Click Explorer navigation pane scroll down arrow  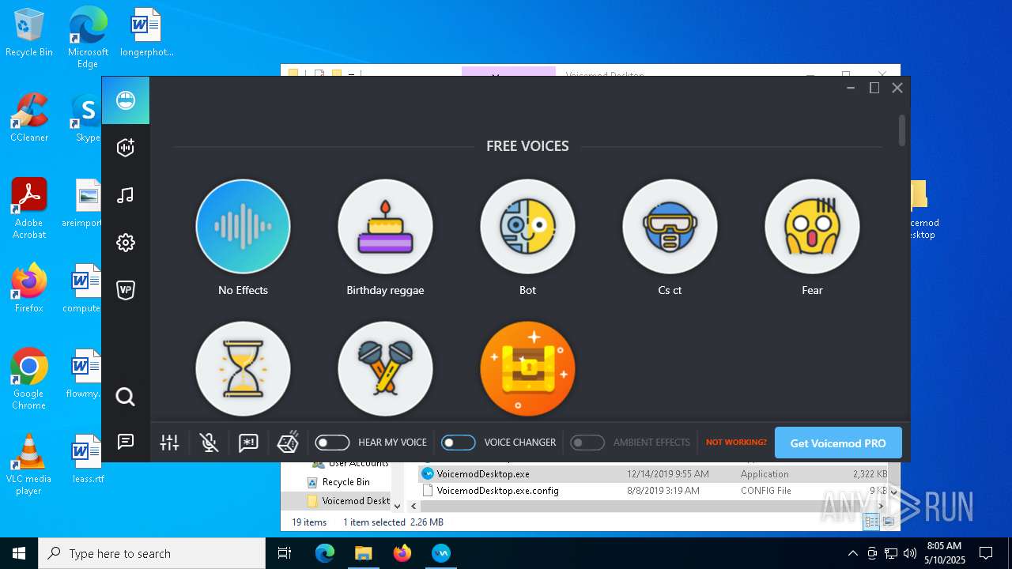[x=398, y=507]
